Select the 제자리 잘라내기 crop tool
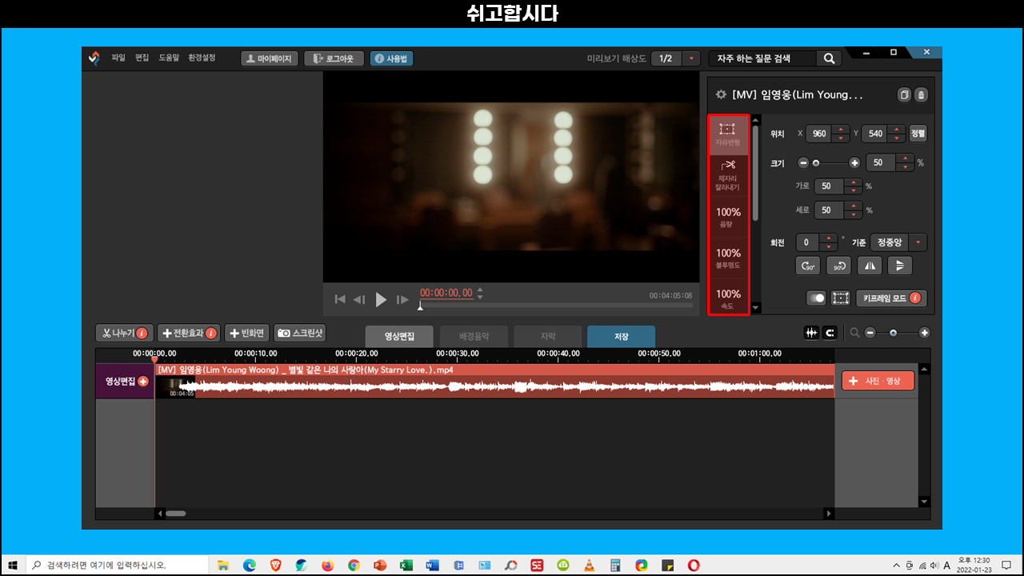This screenshot has height=576, width=1024. pyautogui.click(x=728, y=175)
